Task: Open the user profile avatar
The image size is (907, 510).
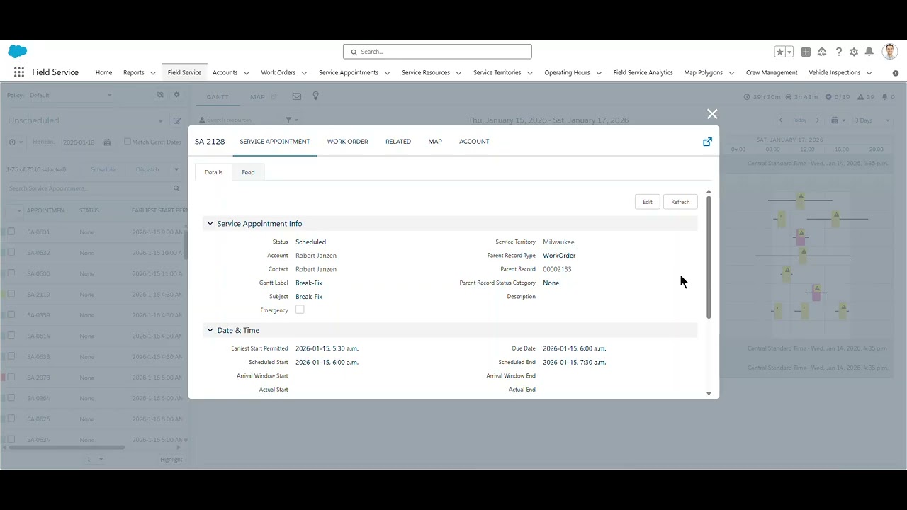Action: point(890,51)
